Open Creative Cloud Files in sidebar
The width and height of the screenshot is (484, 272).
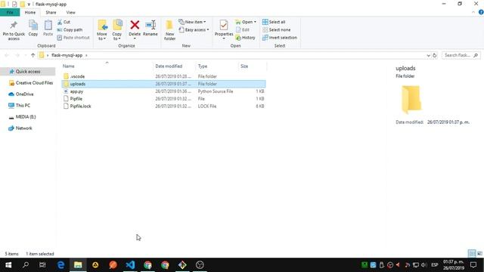point(31,83)
